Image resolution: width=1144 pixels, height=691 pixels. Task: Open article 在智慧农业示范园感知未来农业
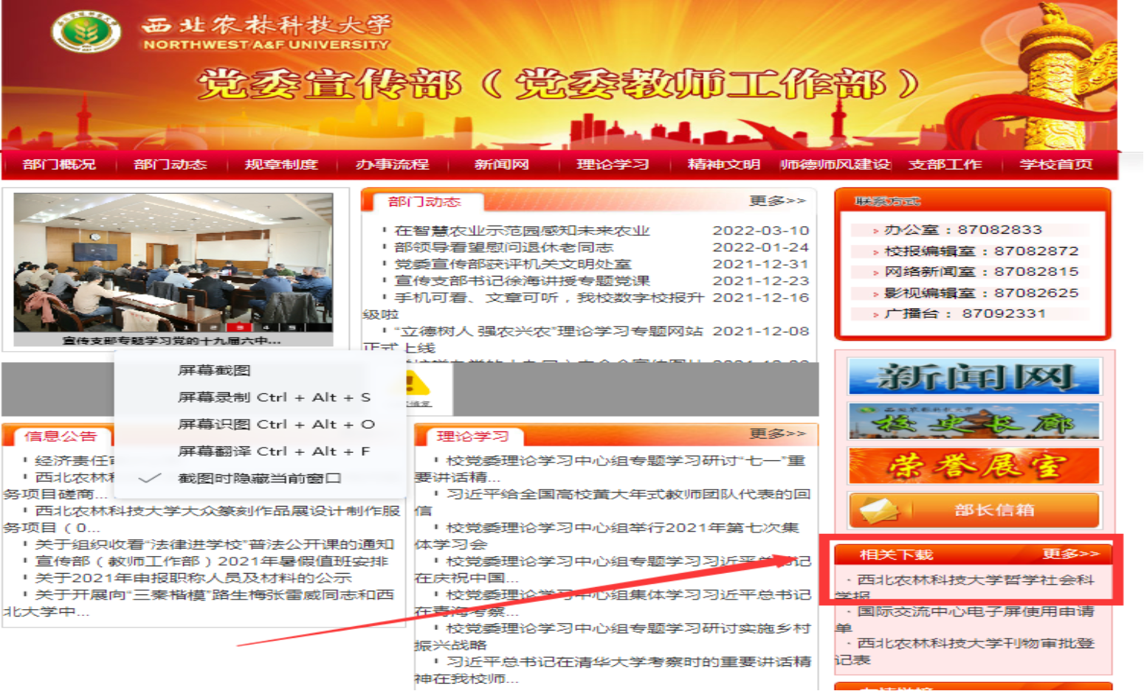pyautogui.click(x=521, y=231)
